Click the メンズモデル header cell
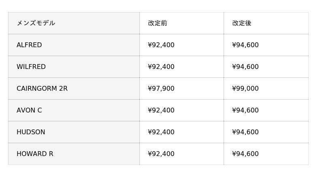Viewport: 324px width, 177px height. point(36,23)
